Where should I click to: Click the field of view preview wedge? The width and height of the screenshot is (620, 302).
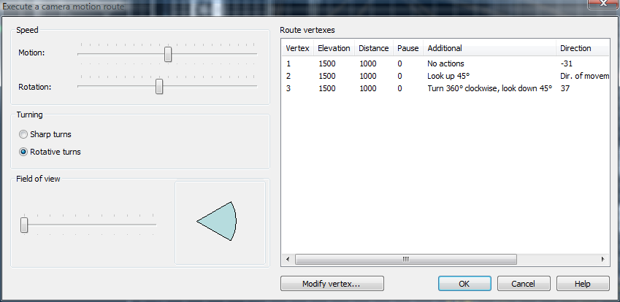click(220, 222)
